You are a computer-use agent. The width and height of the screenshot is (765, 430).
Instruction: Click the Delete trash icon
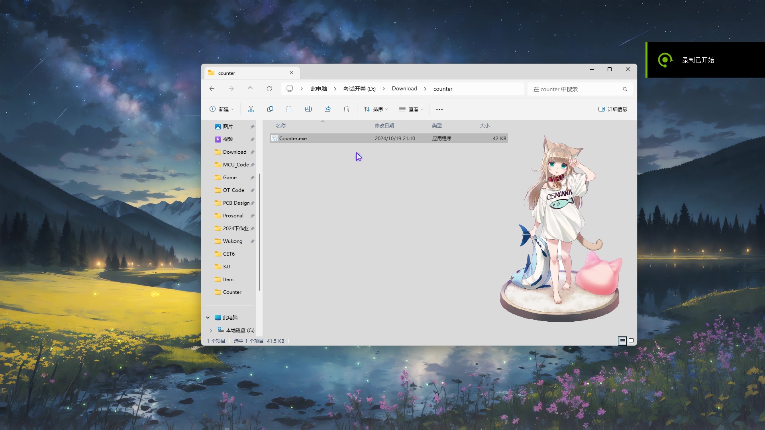coord(346,109)
